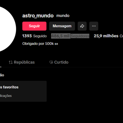Click the highlighted Seguidores label
The image size is (123, 123).
[80, 36]
